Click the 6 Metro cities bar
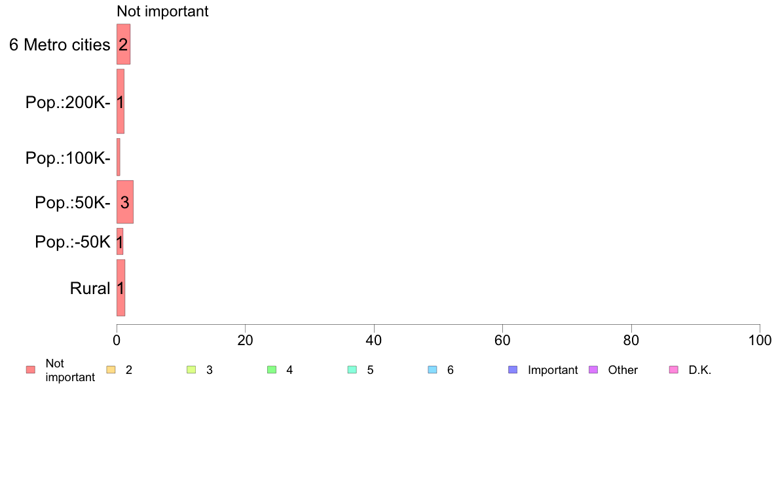Image resolution: width=778 pixels, height=482 pixels. pyautogui.click(x=124, y=44)
